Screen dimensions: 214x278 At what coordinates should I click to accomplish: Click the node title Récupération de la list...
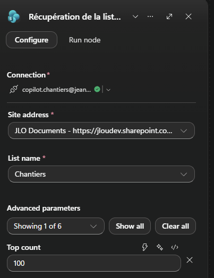click(x=75, y=17)
